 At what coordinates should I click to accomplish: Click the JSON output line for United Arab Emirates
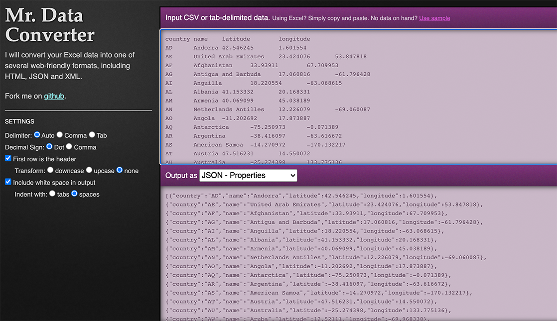[x=324, y=205]
